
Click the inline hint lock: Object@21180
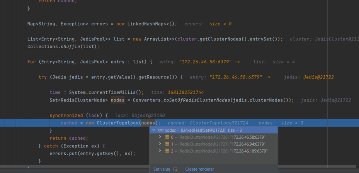point(140,115)
